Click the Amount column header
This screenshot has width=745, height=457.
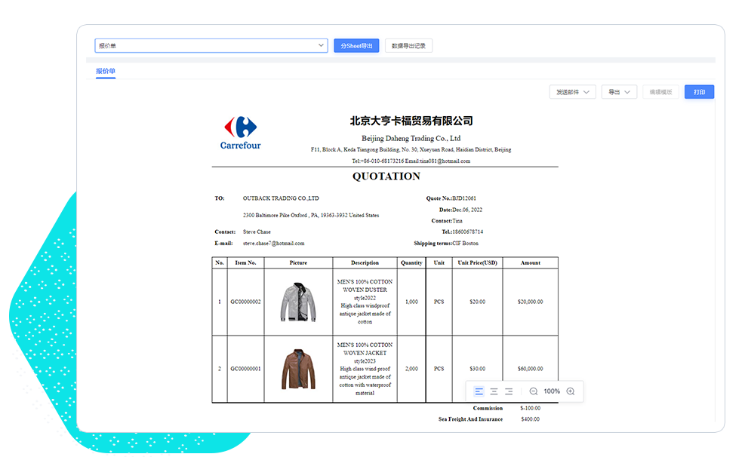530,263
